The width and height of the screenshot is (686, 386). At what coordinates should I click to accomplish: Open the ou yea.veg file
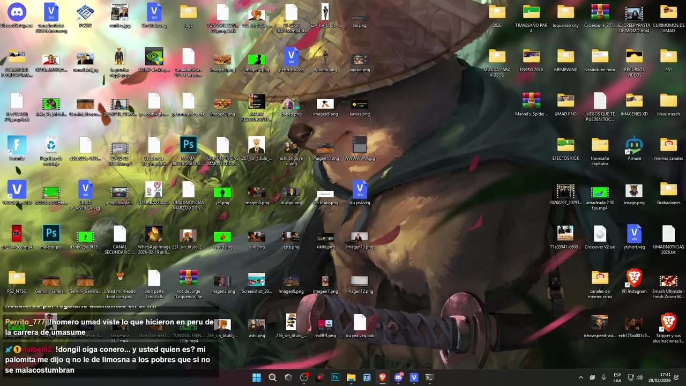click(x=360, y=193)
